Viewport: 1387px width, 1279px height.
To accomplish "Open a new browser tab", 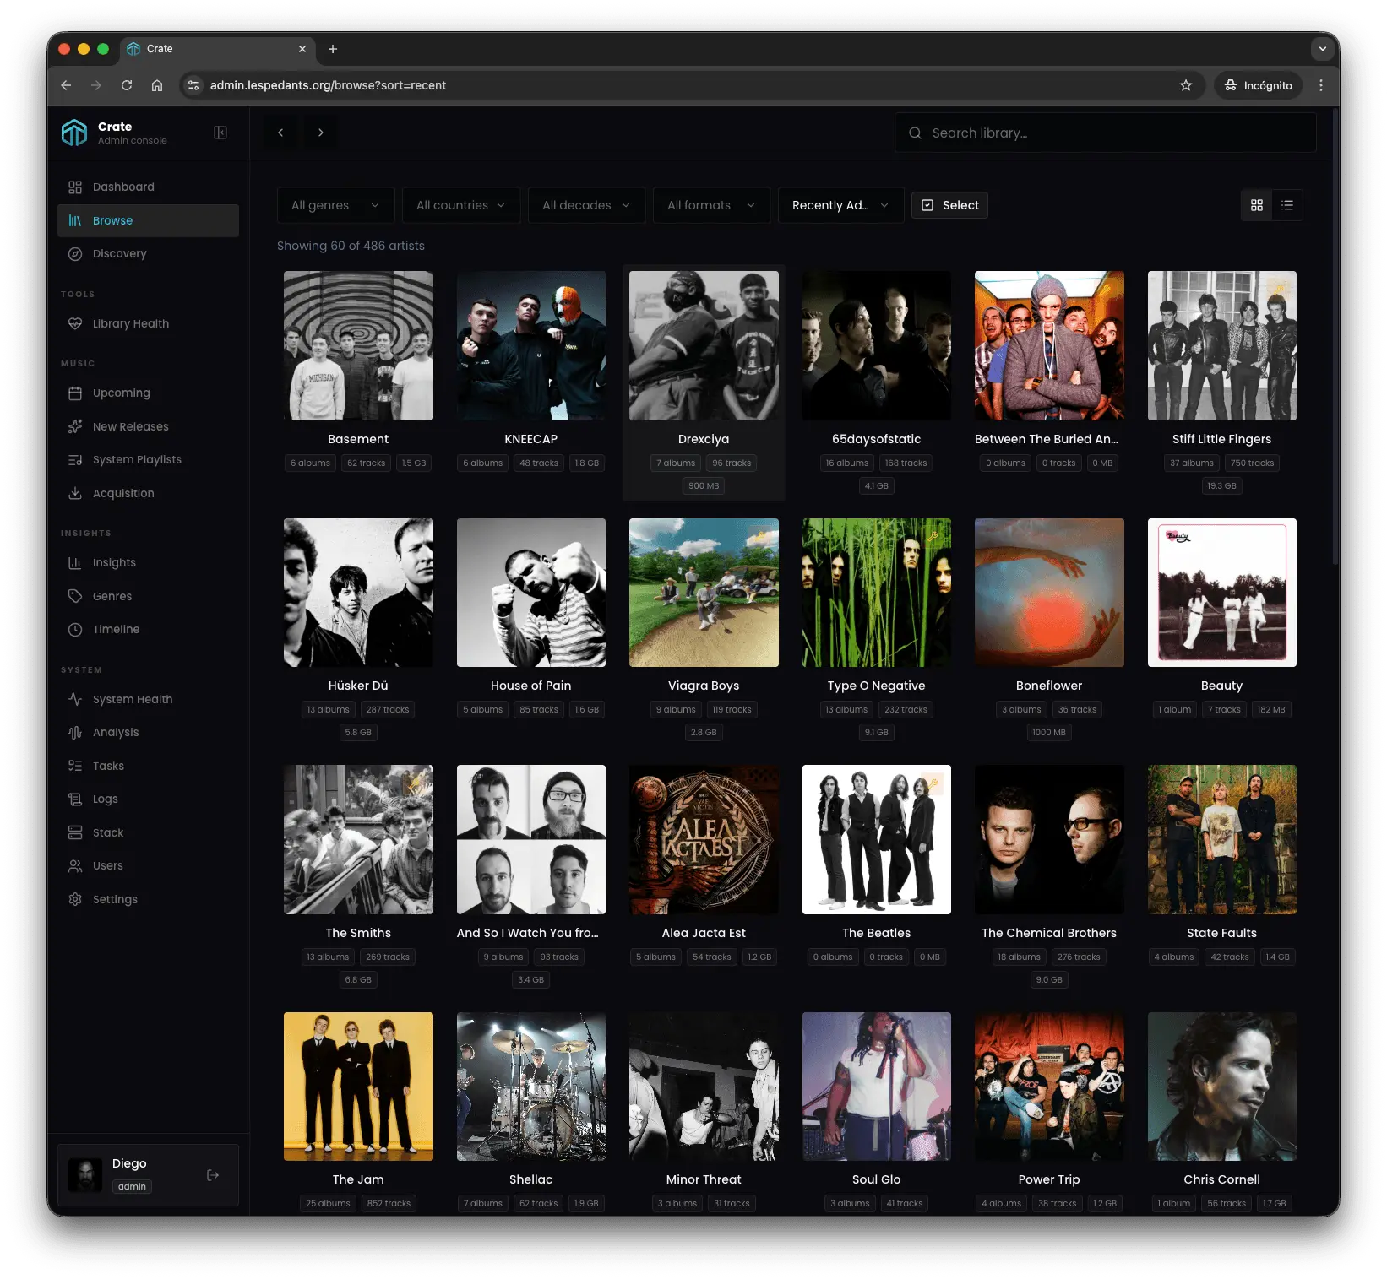I will pyautogui.click(x=333, y=49).
